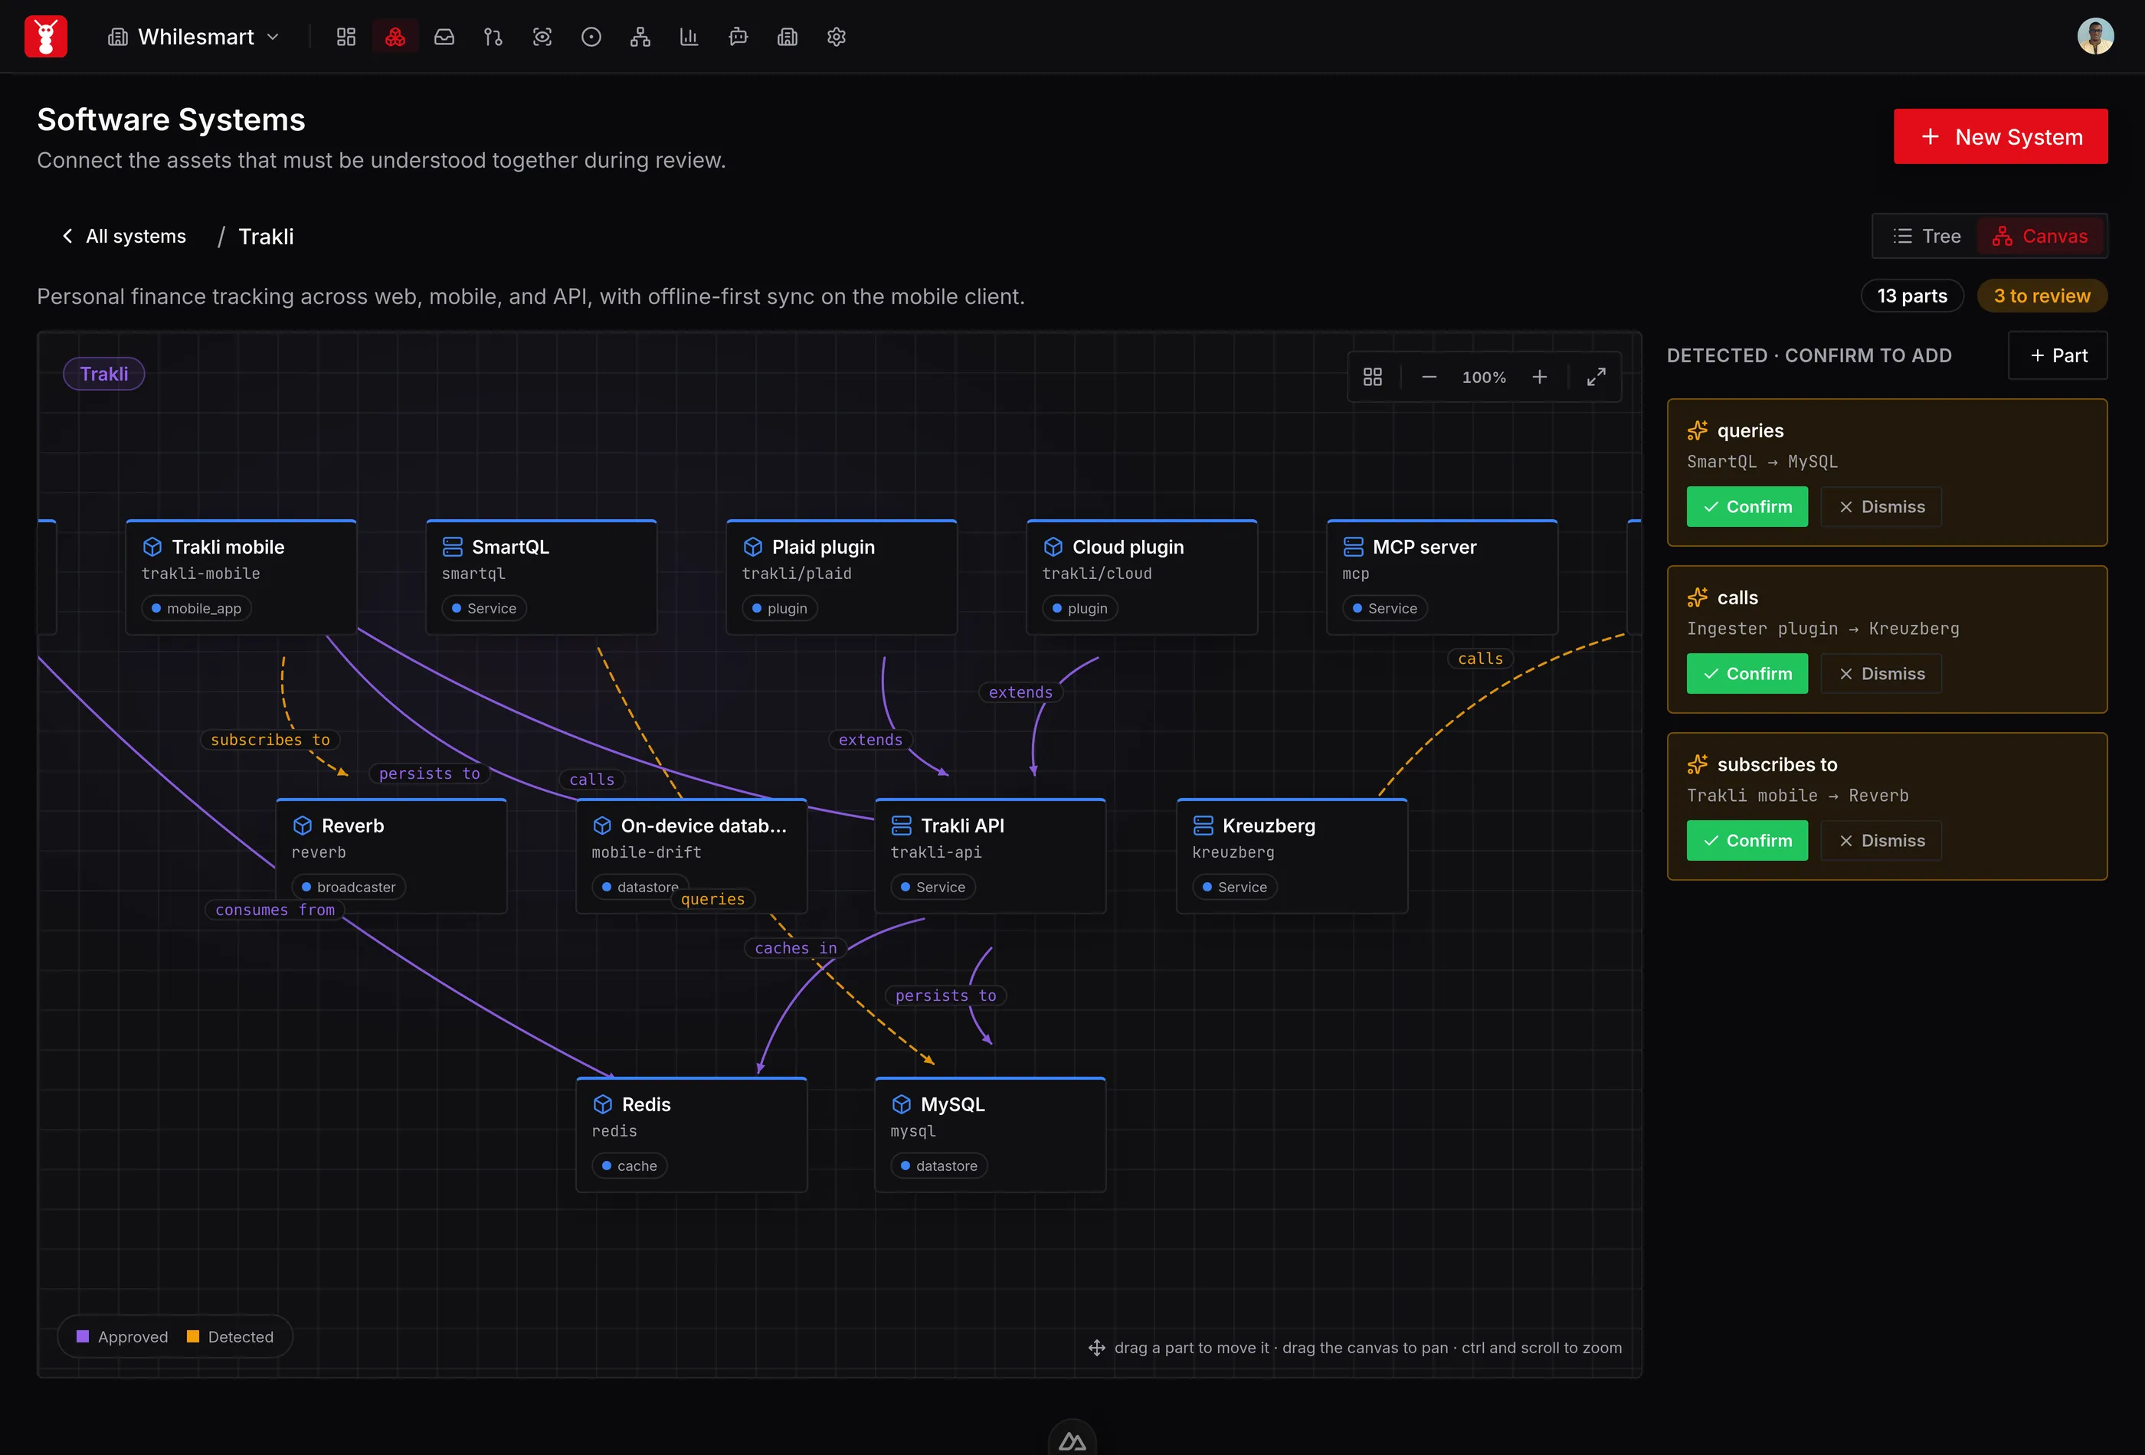Click the mobile_app tag on Trakli mobile

(197, 608)
